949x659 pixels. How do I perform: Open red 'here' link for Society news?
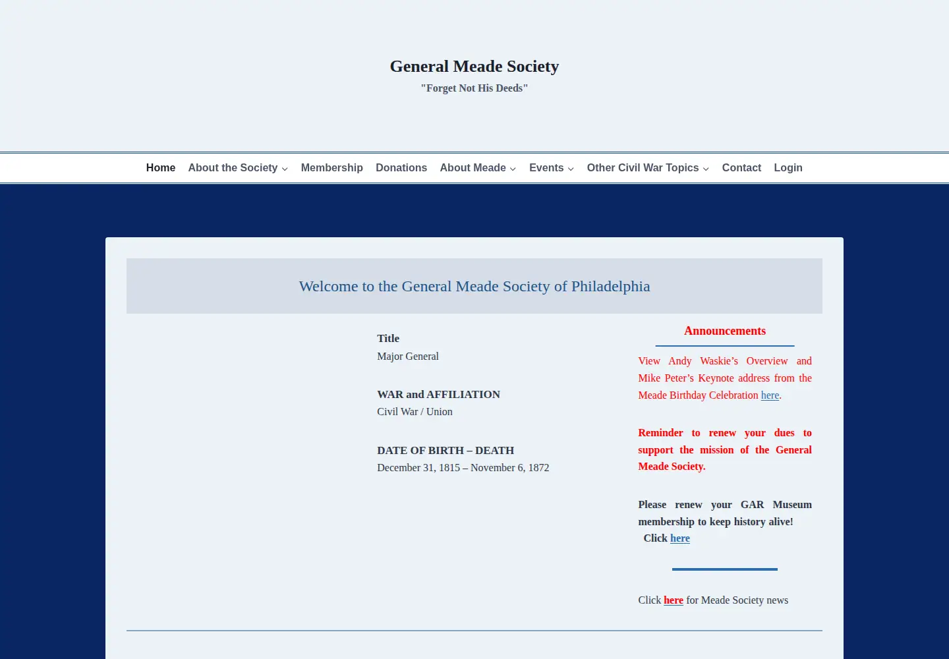tap(674, 600)
